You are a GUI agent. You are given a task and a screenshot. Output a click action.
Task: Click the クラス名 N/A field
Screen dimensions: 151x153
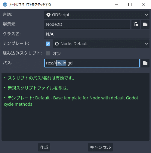(x=97, y=34)
